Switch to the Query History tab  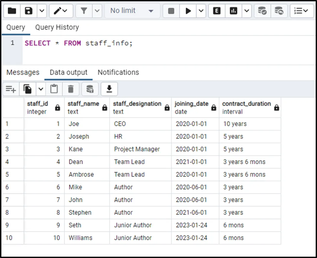tap(57, 27)
